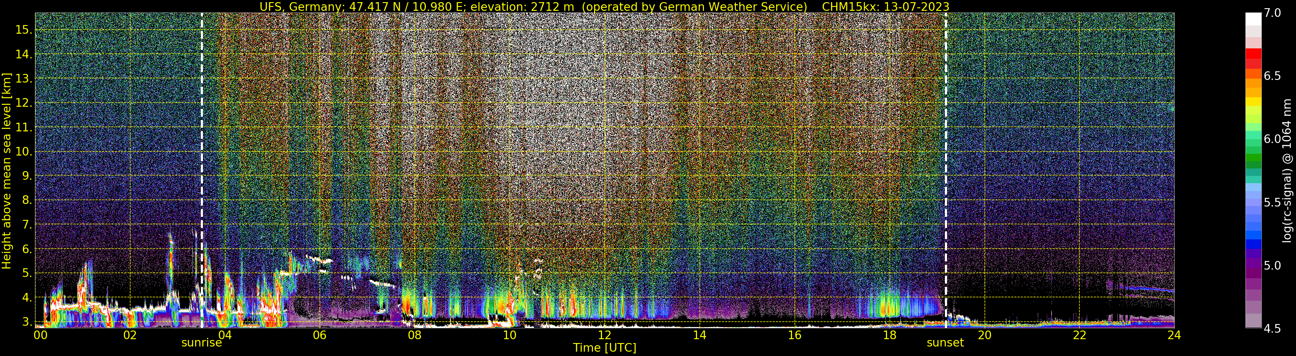Image resolution: width=1296 pixels, height=356 pixels.
Task: Click the 10 km height axis label
Action: coord(23,152)
